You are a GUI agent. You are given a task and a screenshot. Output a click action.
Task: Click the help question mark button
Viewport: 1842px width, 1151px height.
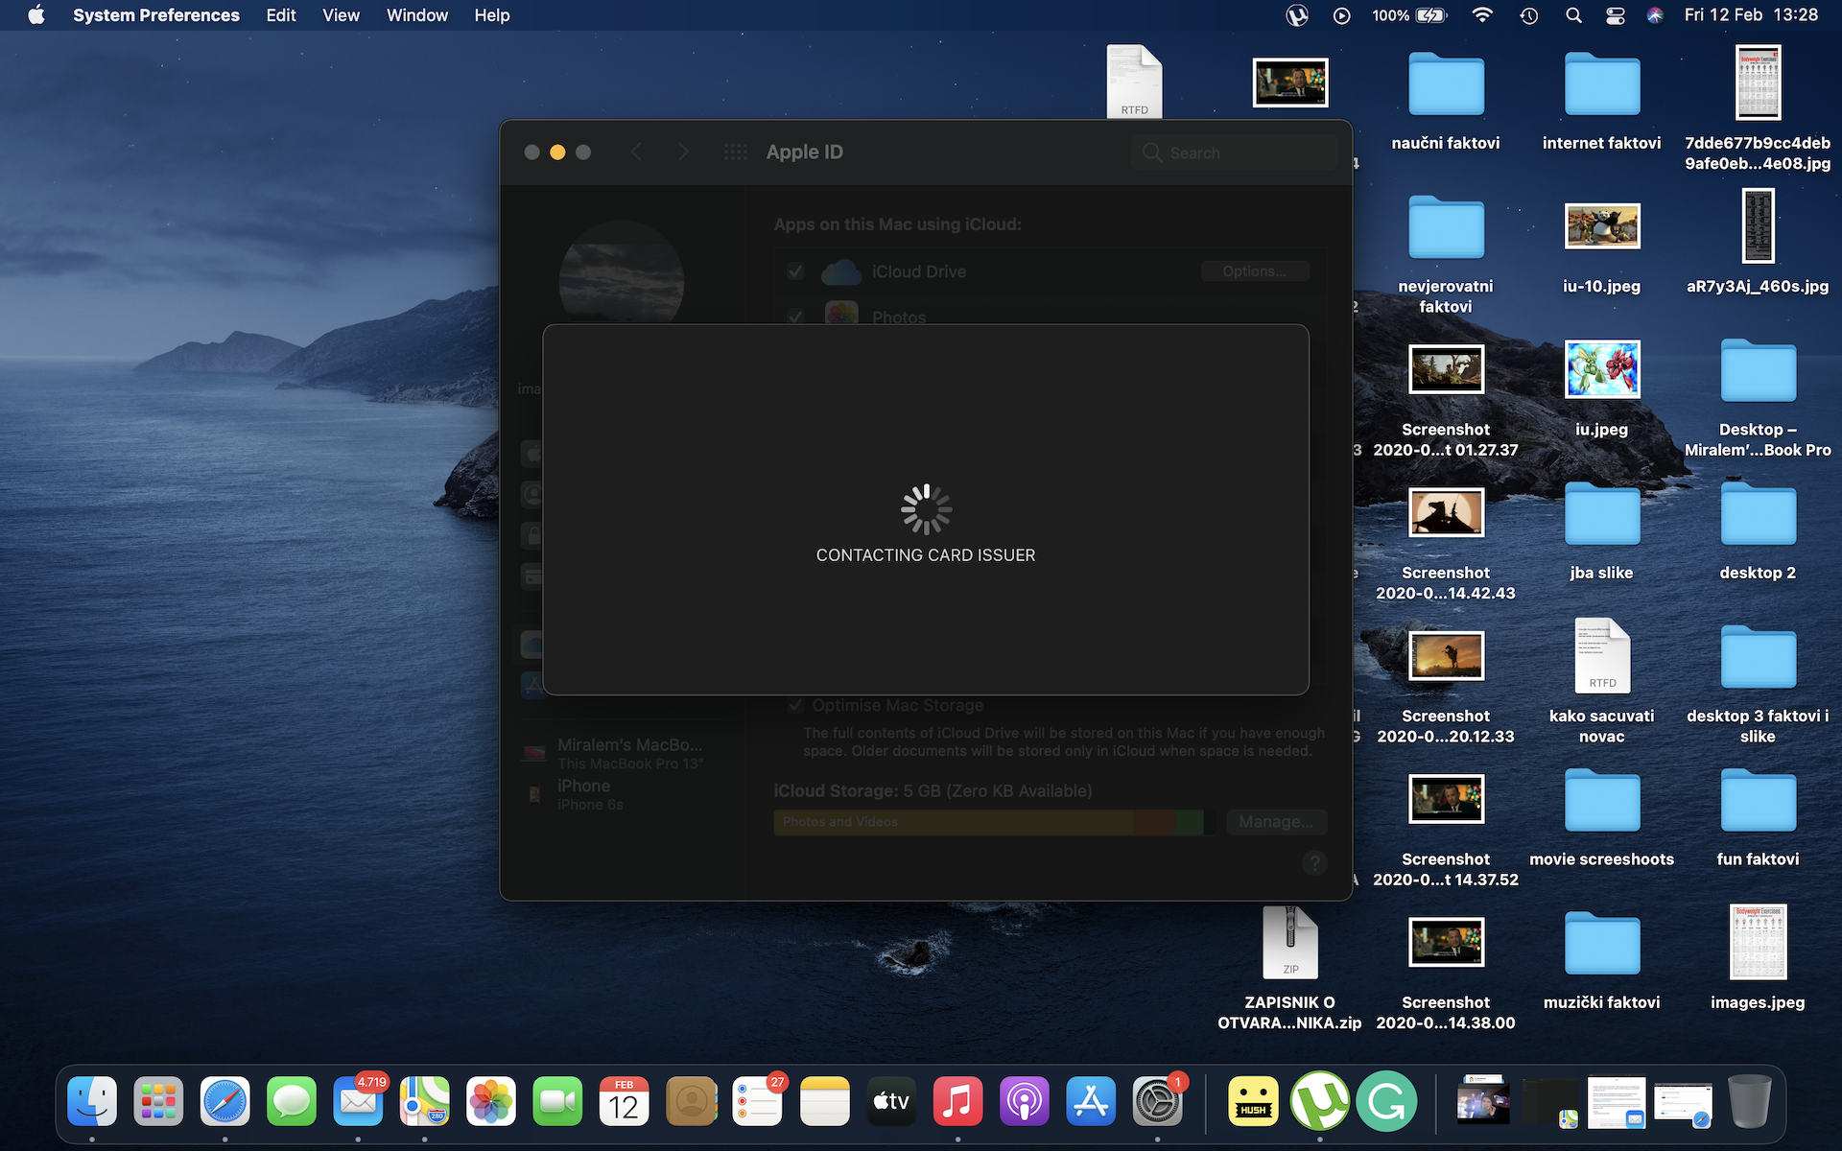point(1314,863)
